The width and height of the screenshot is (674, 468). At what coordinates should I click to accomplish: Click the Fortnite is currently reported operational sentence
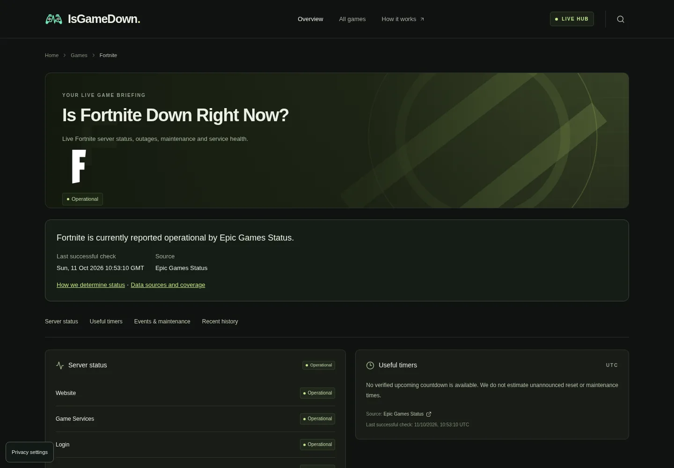[x=175, y=238]
